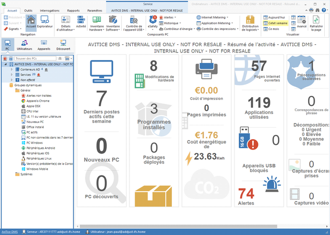Open the Interrogations ribbon tab
The width and height of the screenshot is (330, 235).
50,10
